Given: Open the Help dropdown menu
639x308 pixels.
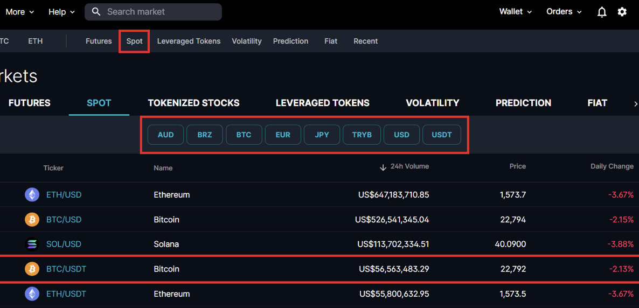Looking at the screenshot, I should coord(61,12).
